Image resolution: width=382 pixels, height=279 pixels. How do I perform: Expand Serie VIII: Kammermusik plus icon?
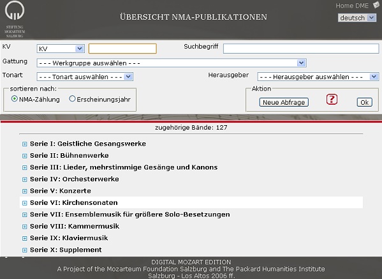(x=25, y=227)
